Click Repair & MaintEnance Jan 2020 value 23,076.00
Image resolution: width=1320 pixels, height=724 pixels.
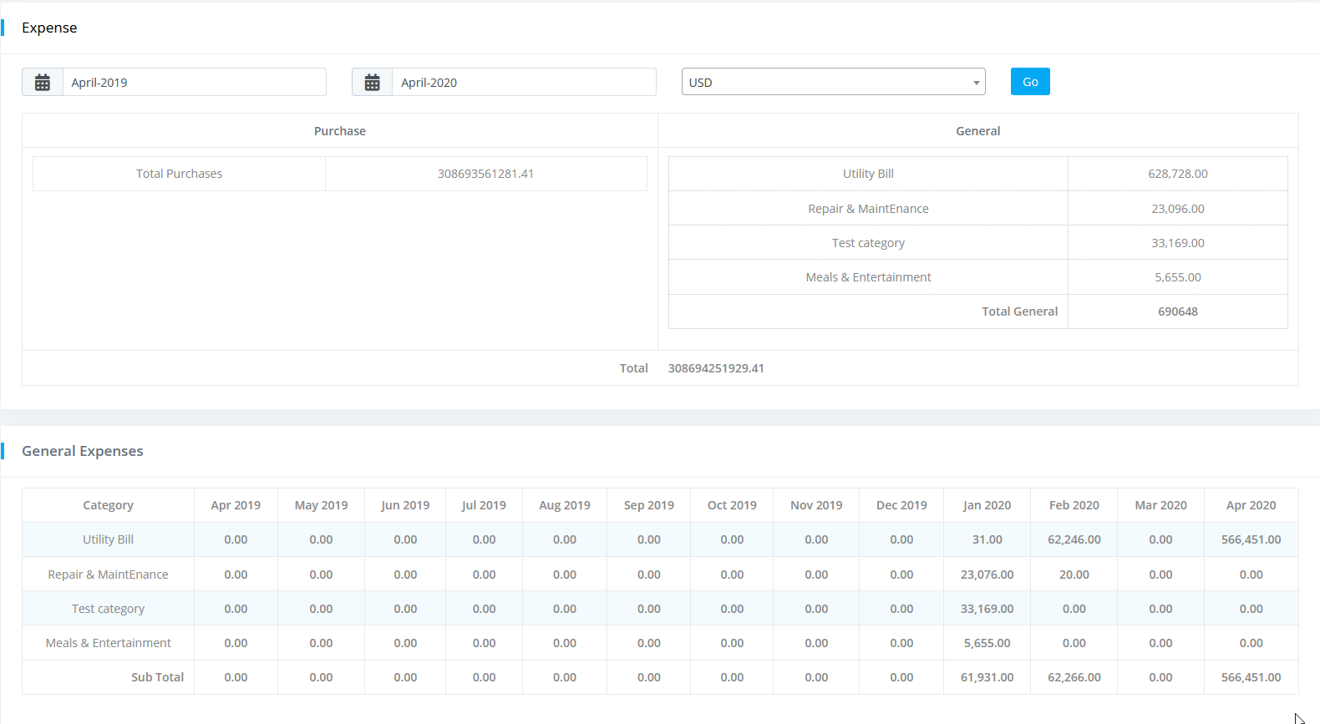point(987,575)
